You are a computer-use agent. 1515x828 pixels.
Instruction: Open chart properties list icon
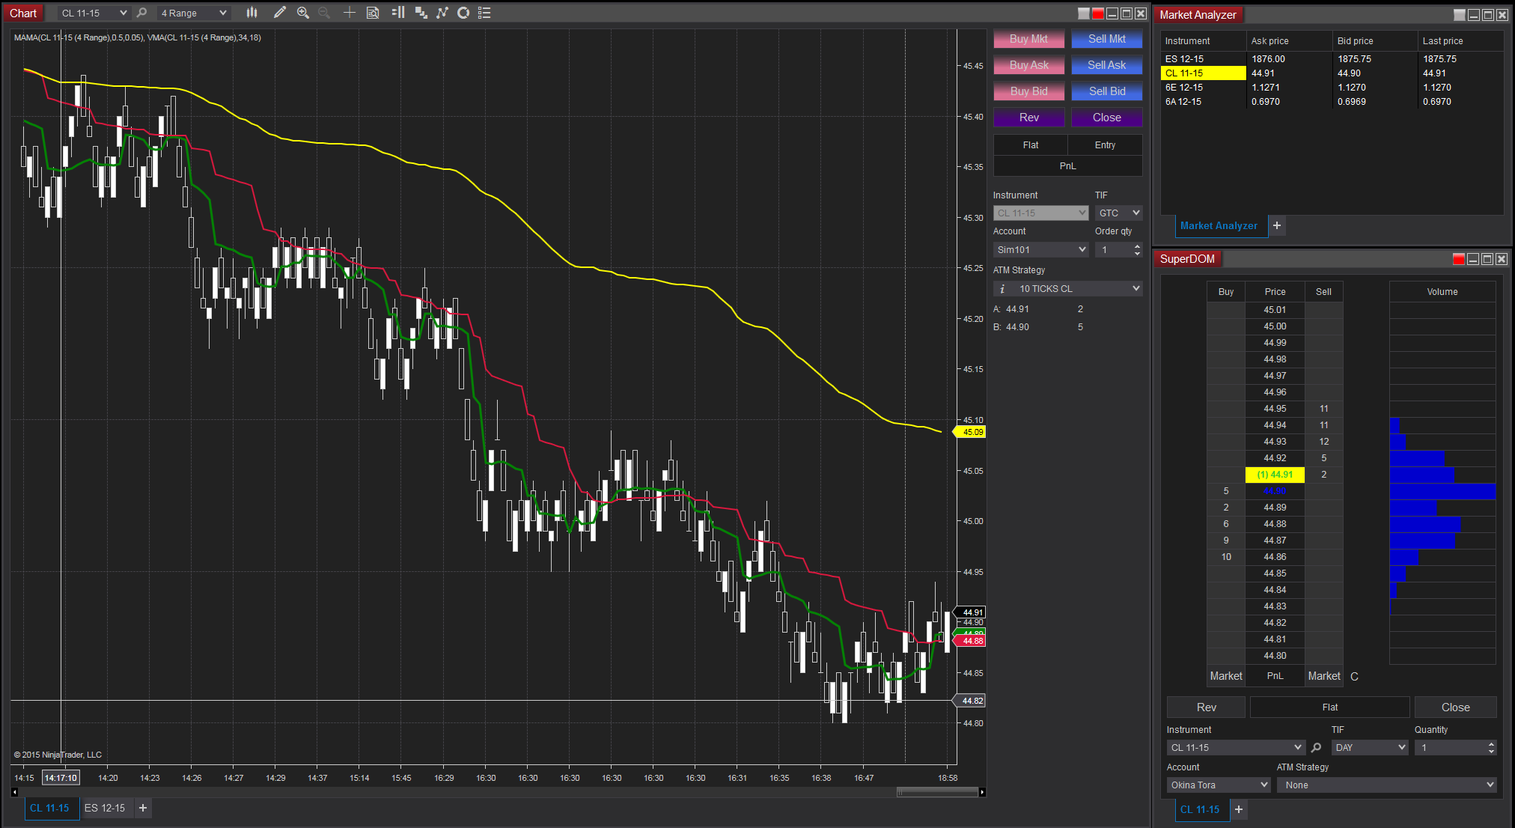(484, 13)
